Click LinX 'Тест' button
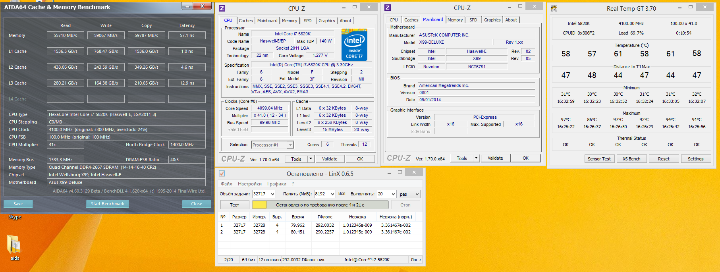 point(234,205)
